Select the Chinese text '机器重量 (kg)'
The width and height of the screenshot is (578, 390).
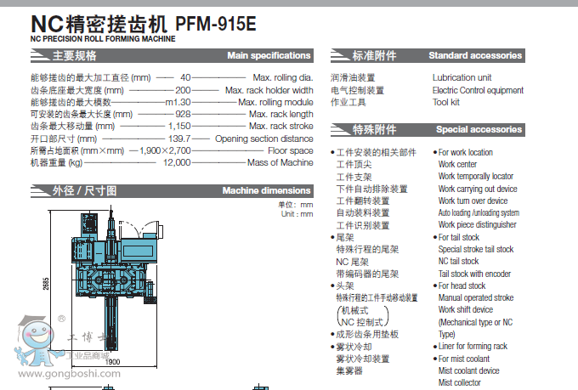(x=56, y=162)
